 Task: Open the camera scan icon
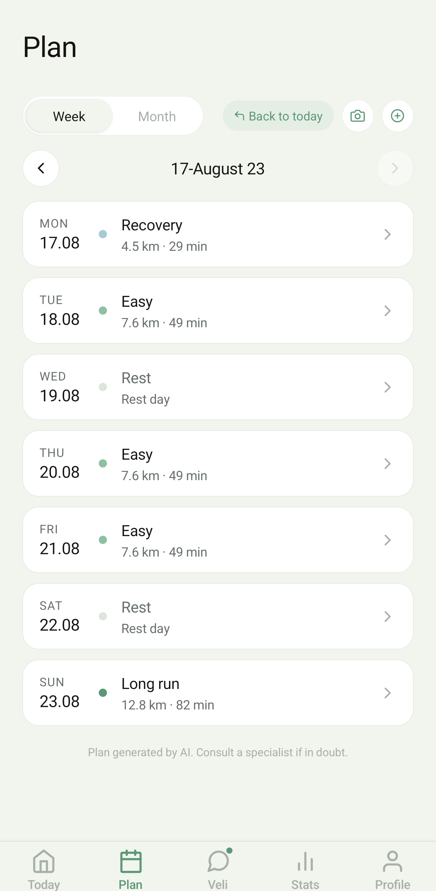coord(357,116)
